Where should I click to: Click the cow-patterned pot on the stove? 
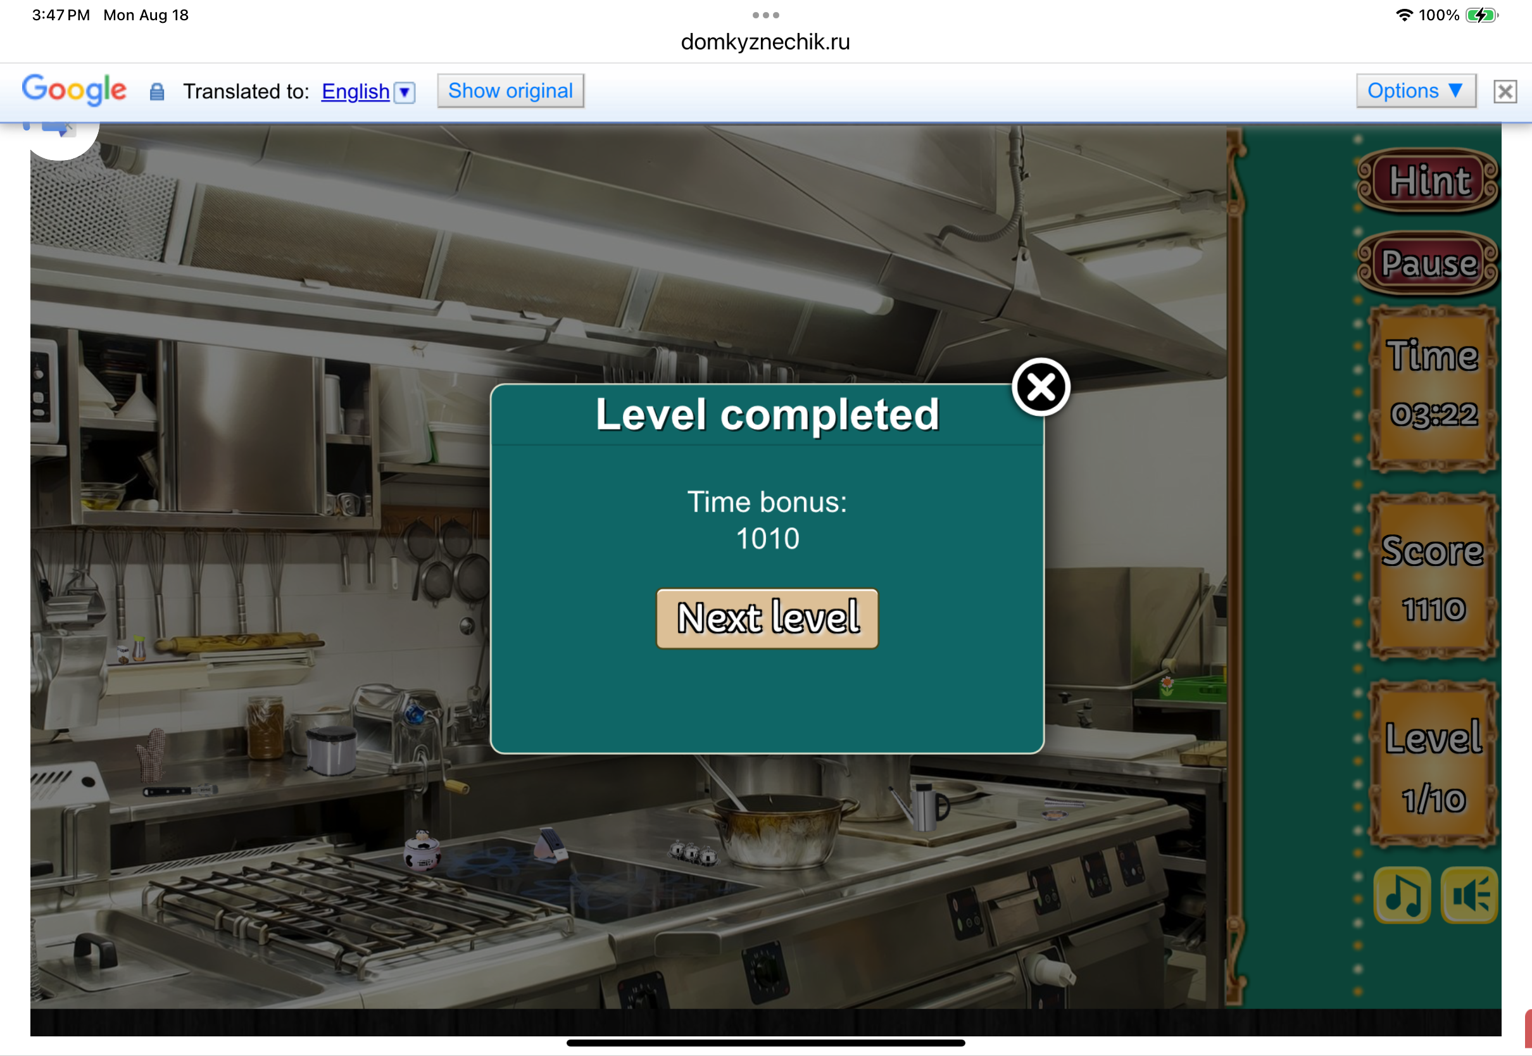[422, 850]
